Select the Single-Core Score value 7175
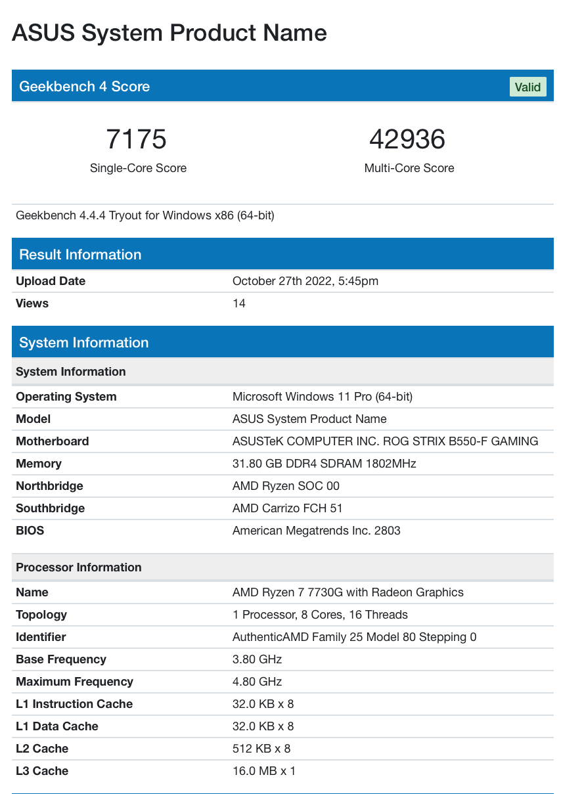Viewport: 561px width, 794px height. point(137,139)
